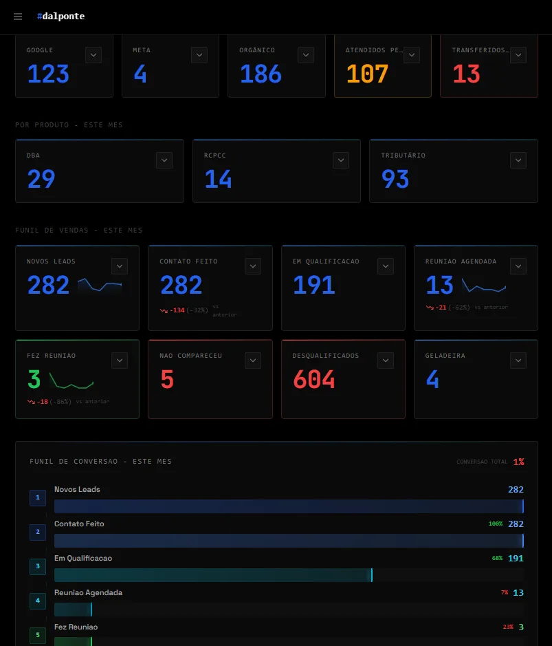552x646 pixels.
Task: Click the Fez Reuniao sparkline chart
Action: pos(71,380)
